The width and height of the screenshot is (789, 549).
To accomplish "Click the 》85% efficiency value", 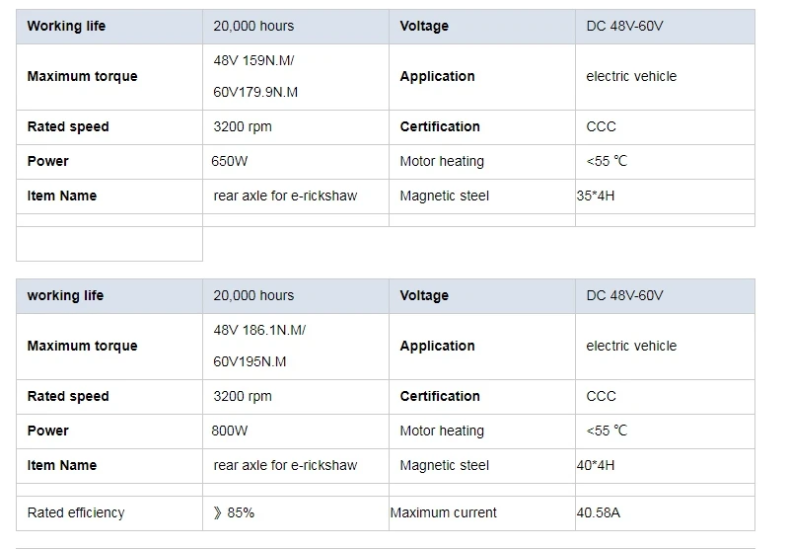I will (234, 512).
